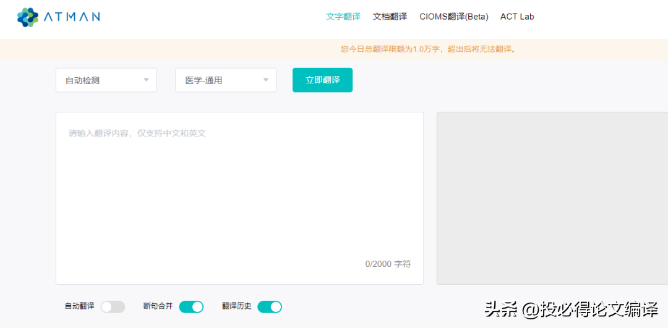Open ACT Lab tab
Screen dimensions: 668x328
(517, 17)
